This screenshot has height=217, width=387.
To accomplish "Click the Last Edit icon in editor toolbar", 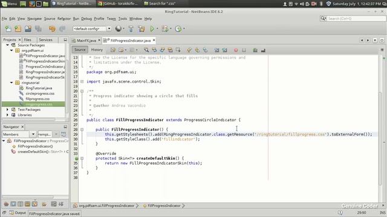I will click(x=113, y=50).
